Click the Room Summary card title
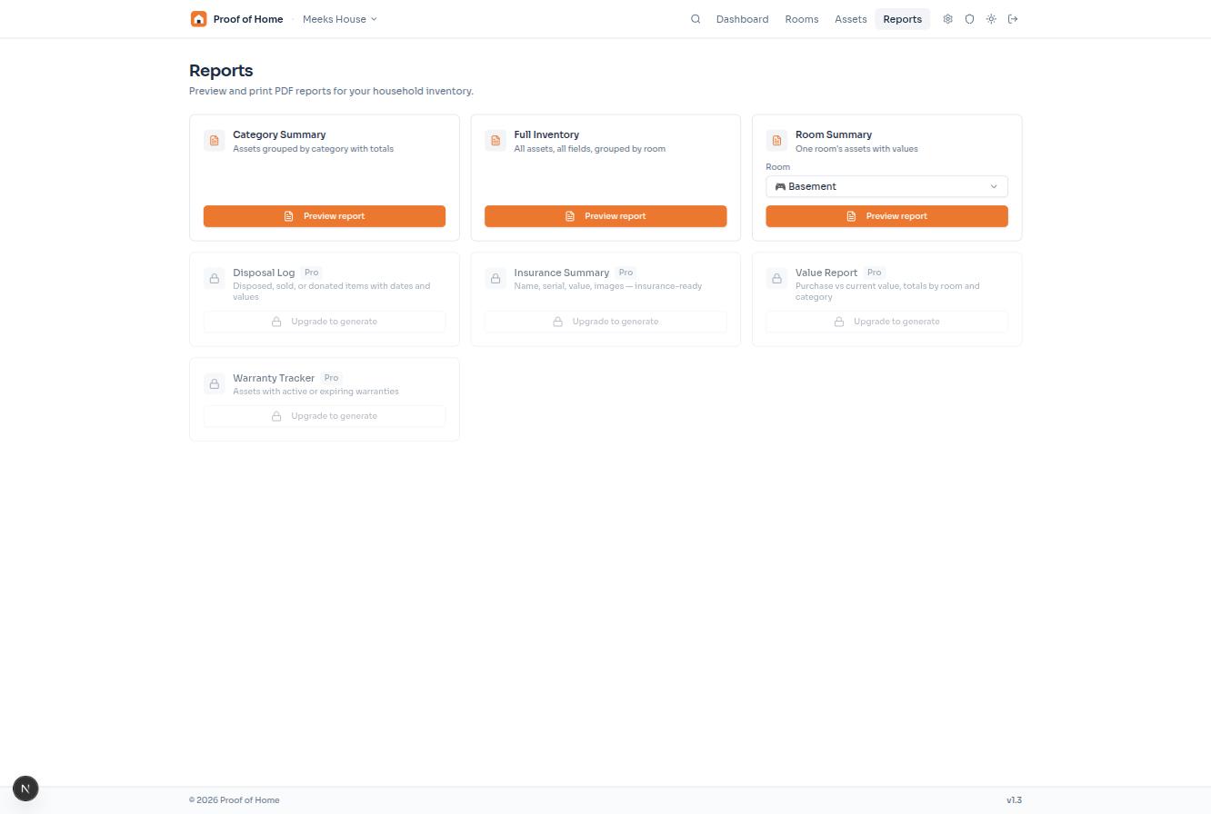This screenshot has width=1211, height=814. [x=834, y=134]
